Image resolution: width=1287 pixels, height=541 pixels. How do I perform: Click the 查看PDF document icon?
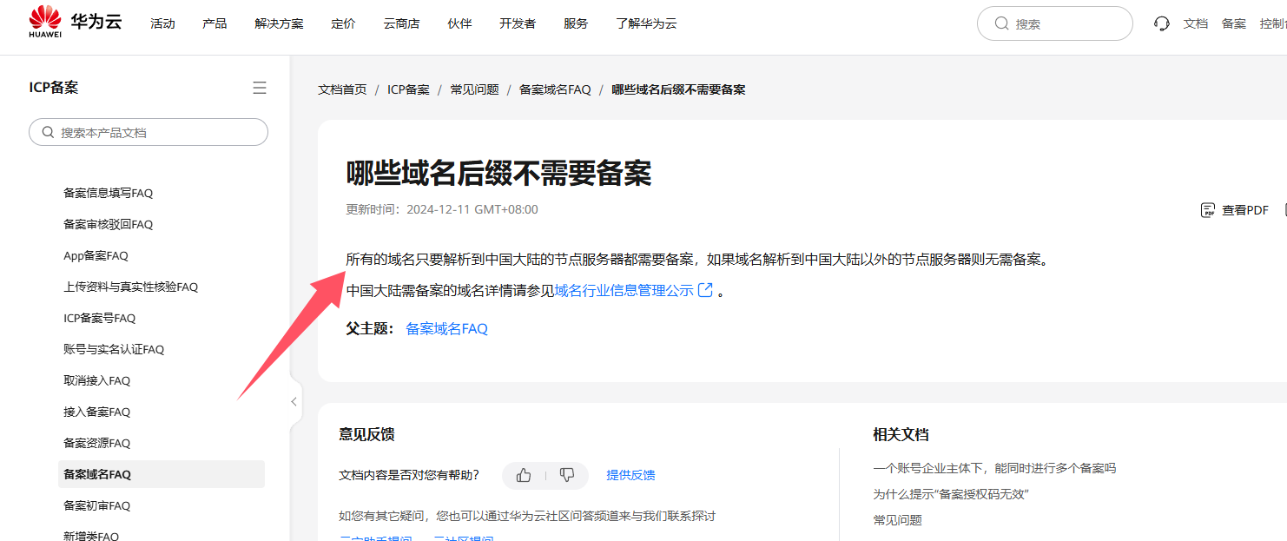coord(1208,210)
